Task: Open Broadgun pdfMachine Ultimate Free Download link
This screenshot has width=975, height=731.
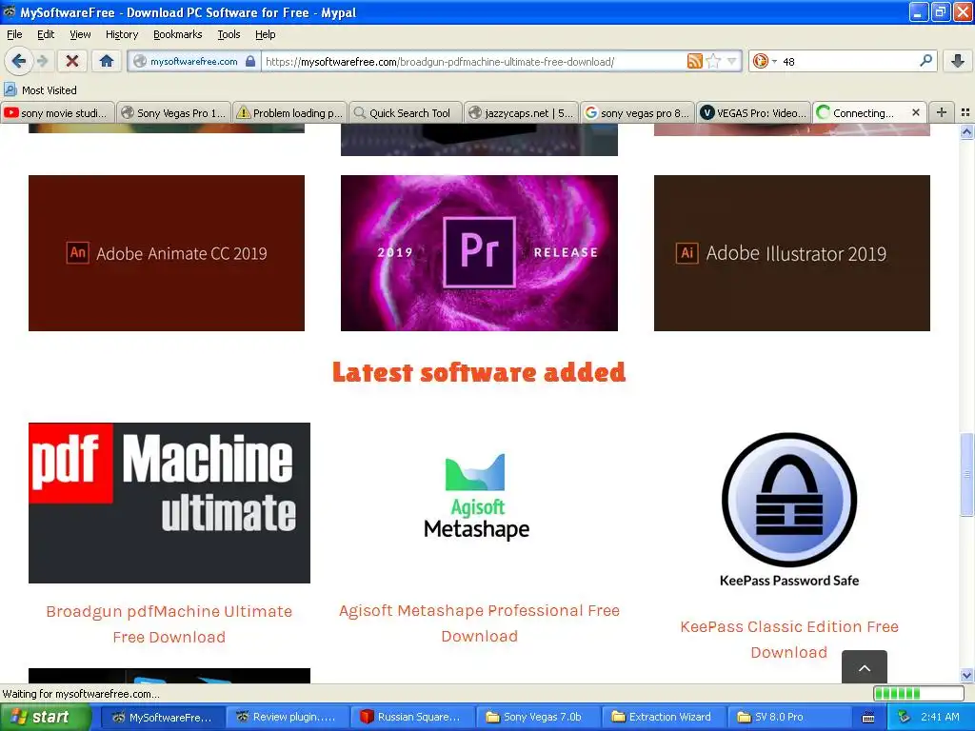Action: click(169, 624)
